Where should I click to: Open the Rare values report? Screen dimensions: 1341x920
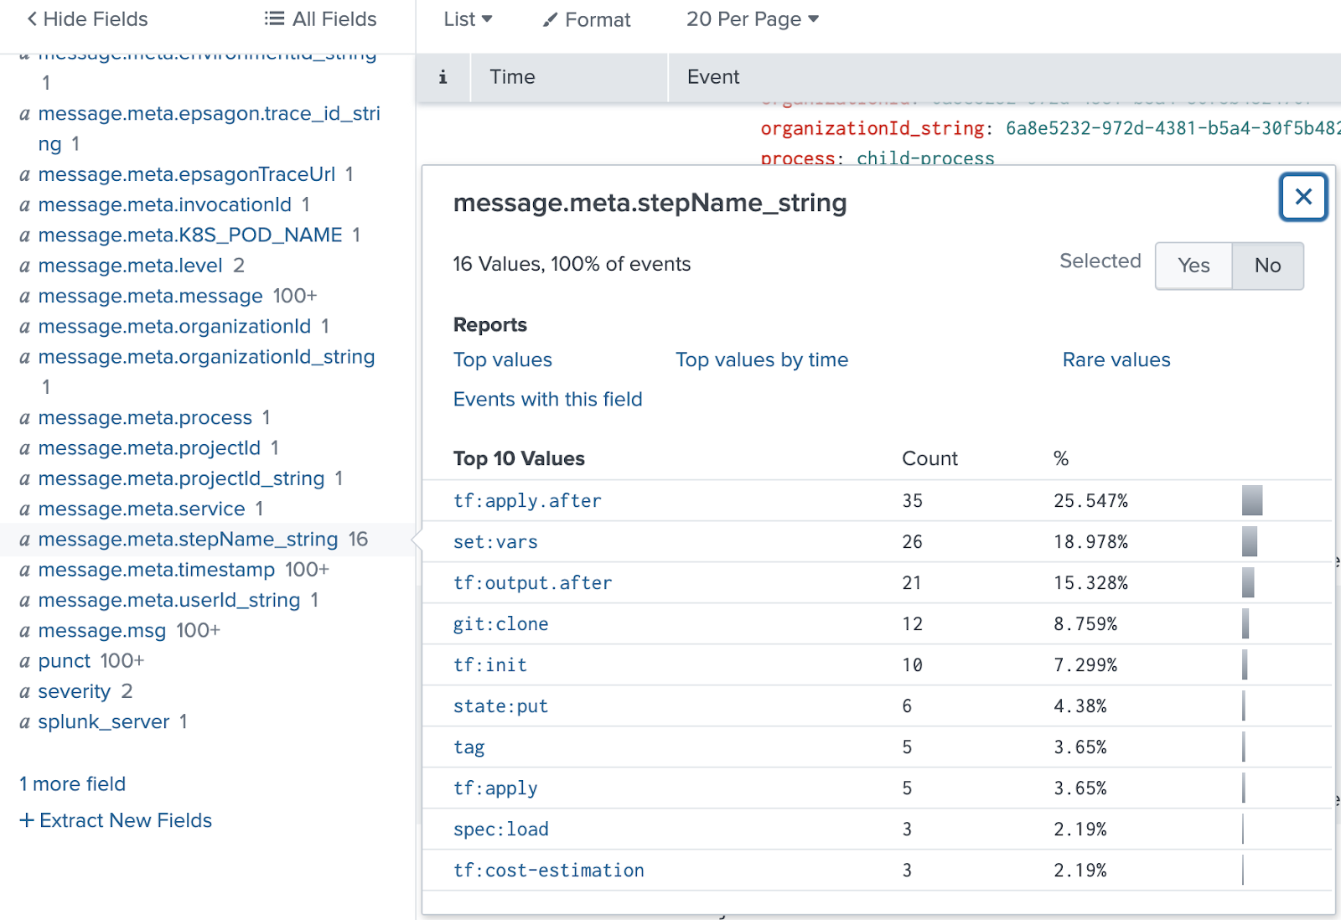pyautogui.click(x=1116, y=359)
